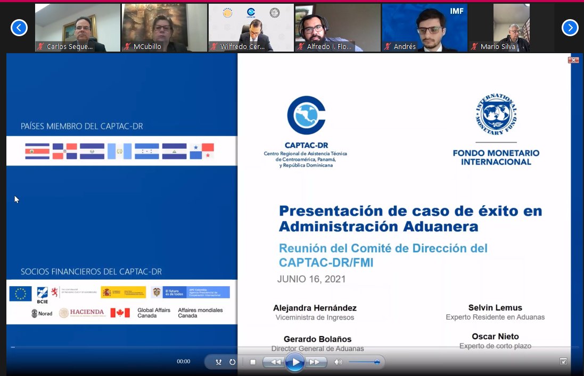Click the El Salvador flag
584x376 pixels.
coord(92,152)
